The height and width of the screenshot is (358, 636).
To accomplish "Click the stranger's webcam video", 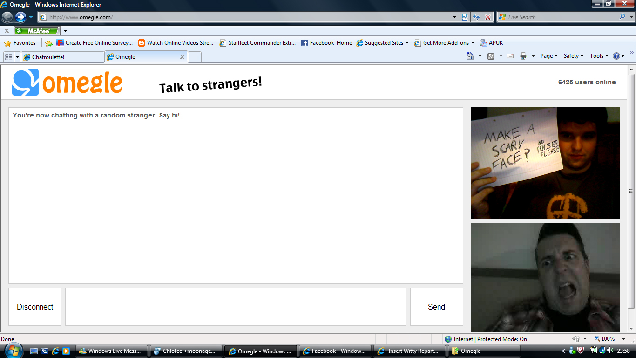I will point(545,163).
